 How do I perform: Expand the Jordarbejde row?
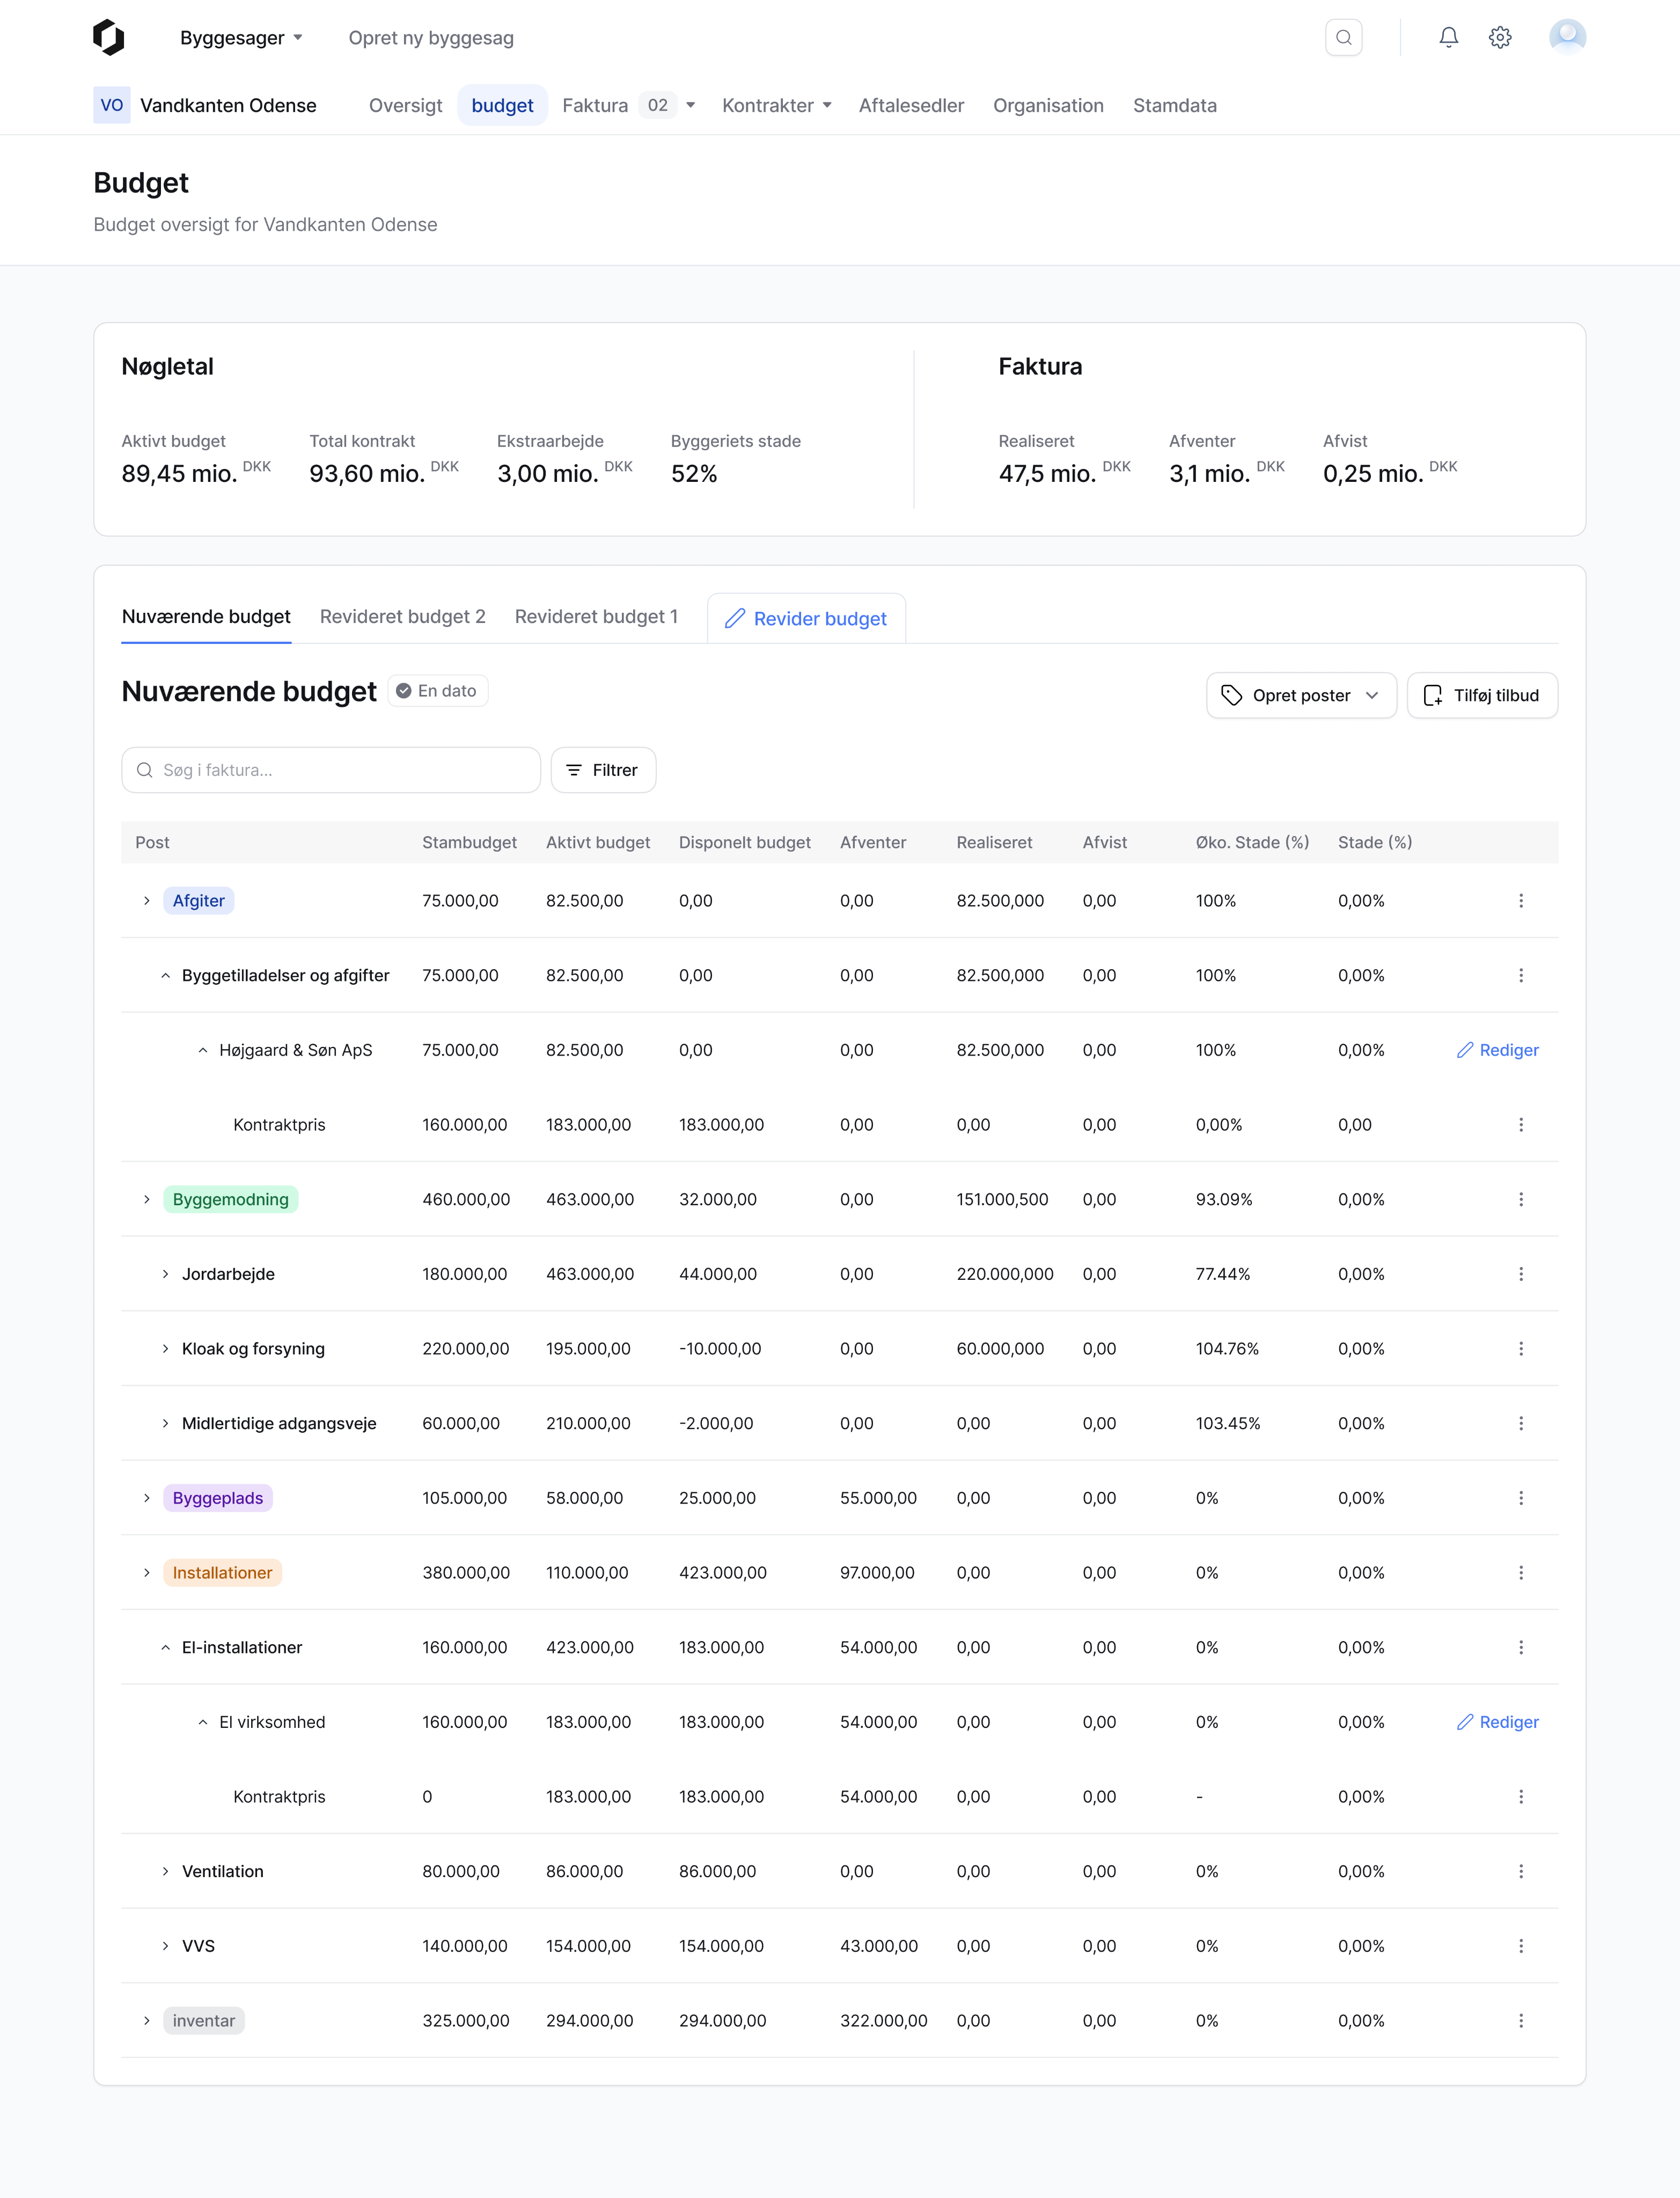[166, 1274]
